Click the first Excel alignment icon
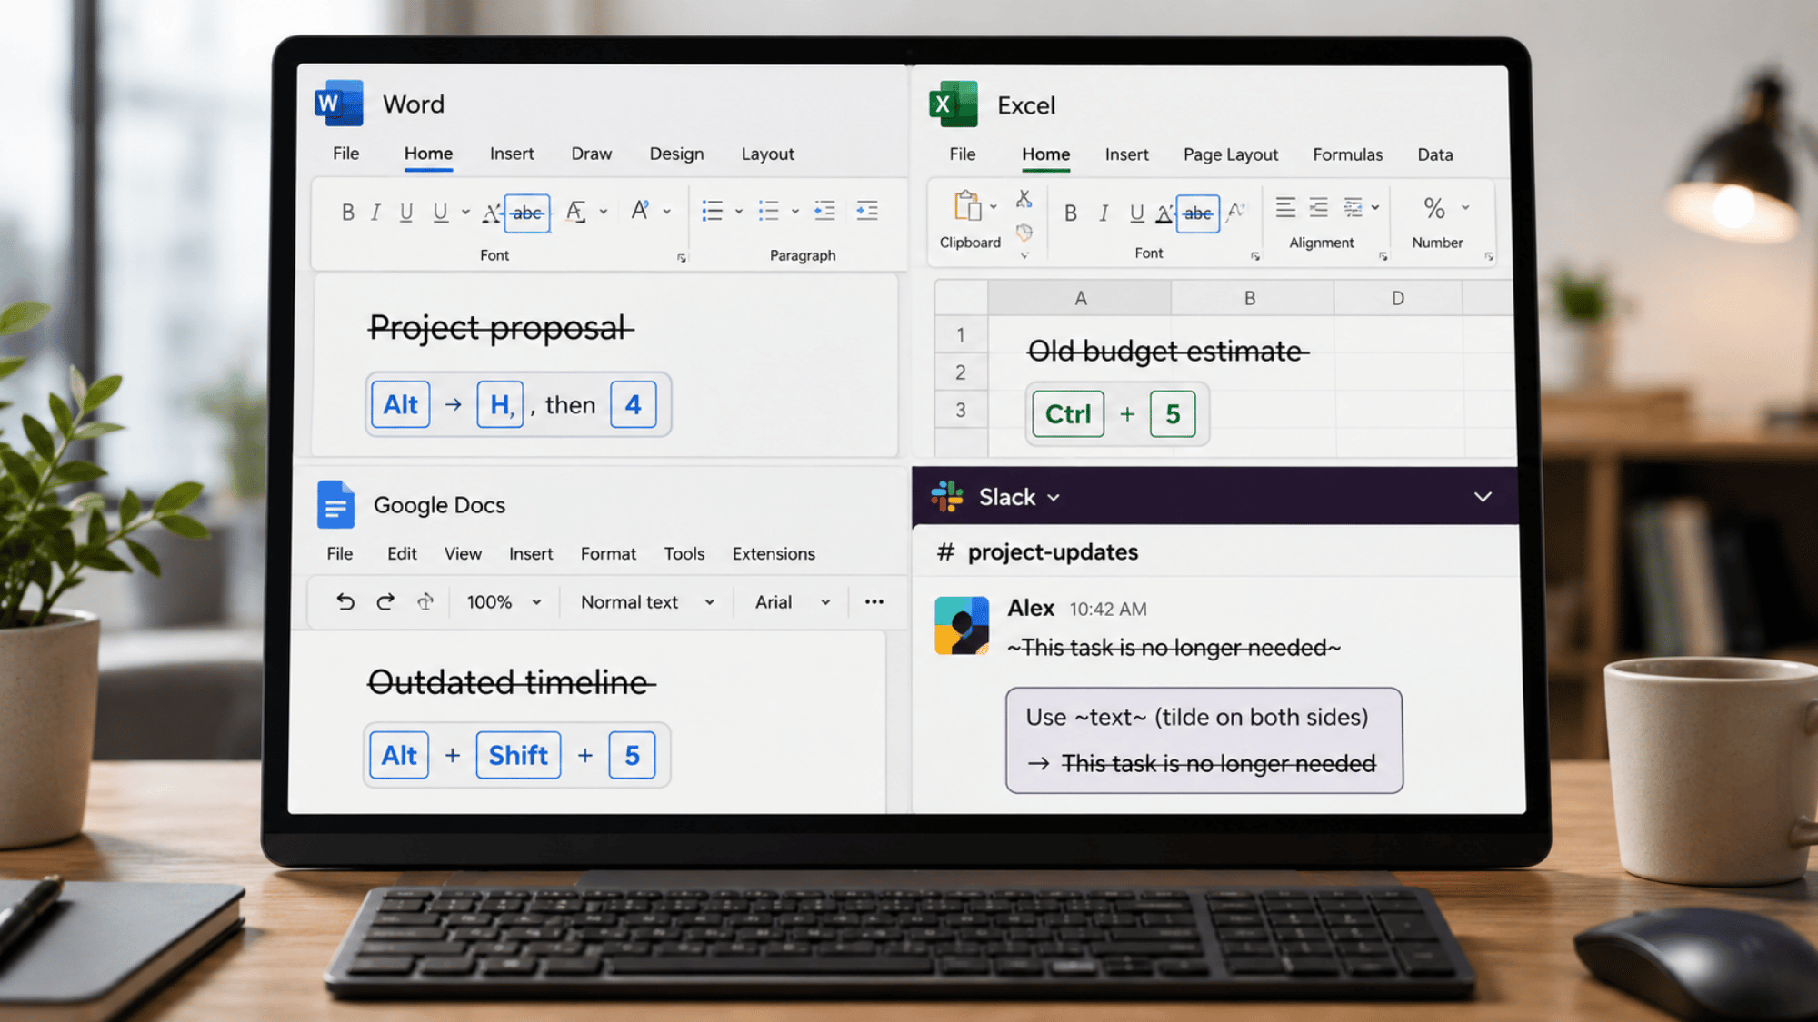 point(1285,207)
